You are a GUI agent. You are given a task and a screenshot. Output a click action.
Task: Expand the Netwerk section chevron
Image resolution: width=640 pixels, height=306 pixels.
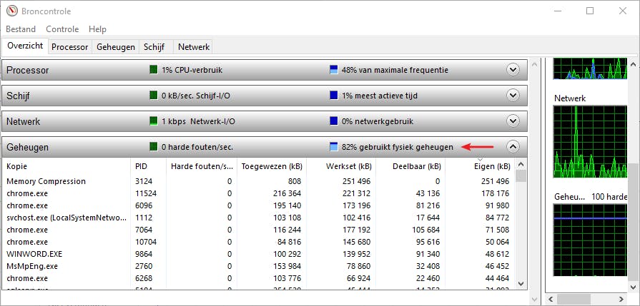512,121
